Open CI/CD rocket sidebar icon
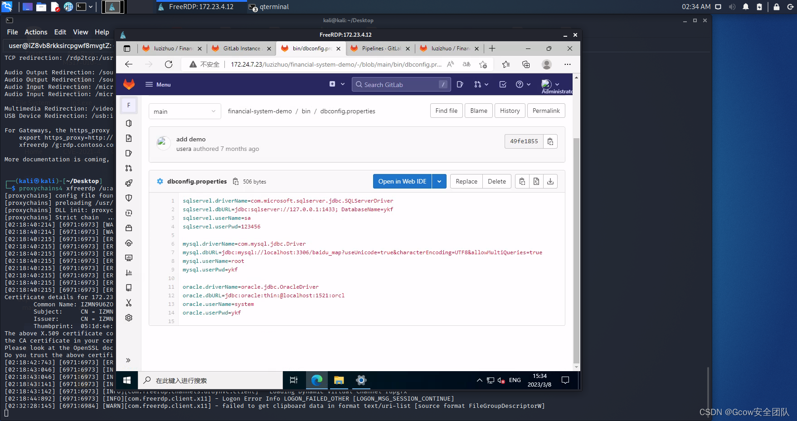 pyautogui.click(x=129, y=183)
